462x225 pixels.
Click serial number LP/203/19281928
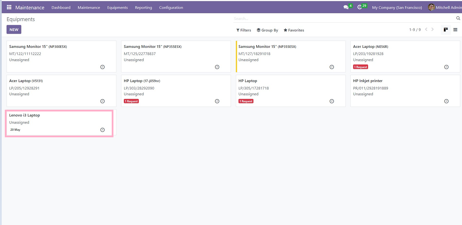(x=368, y=54)
